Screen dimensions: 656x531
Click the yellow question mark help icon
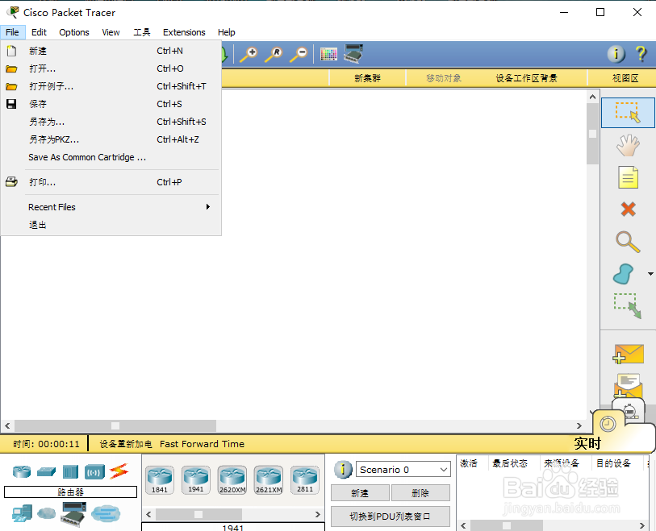coord(641,54)
